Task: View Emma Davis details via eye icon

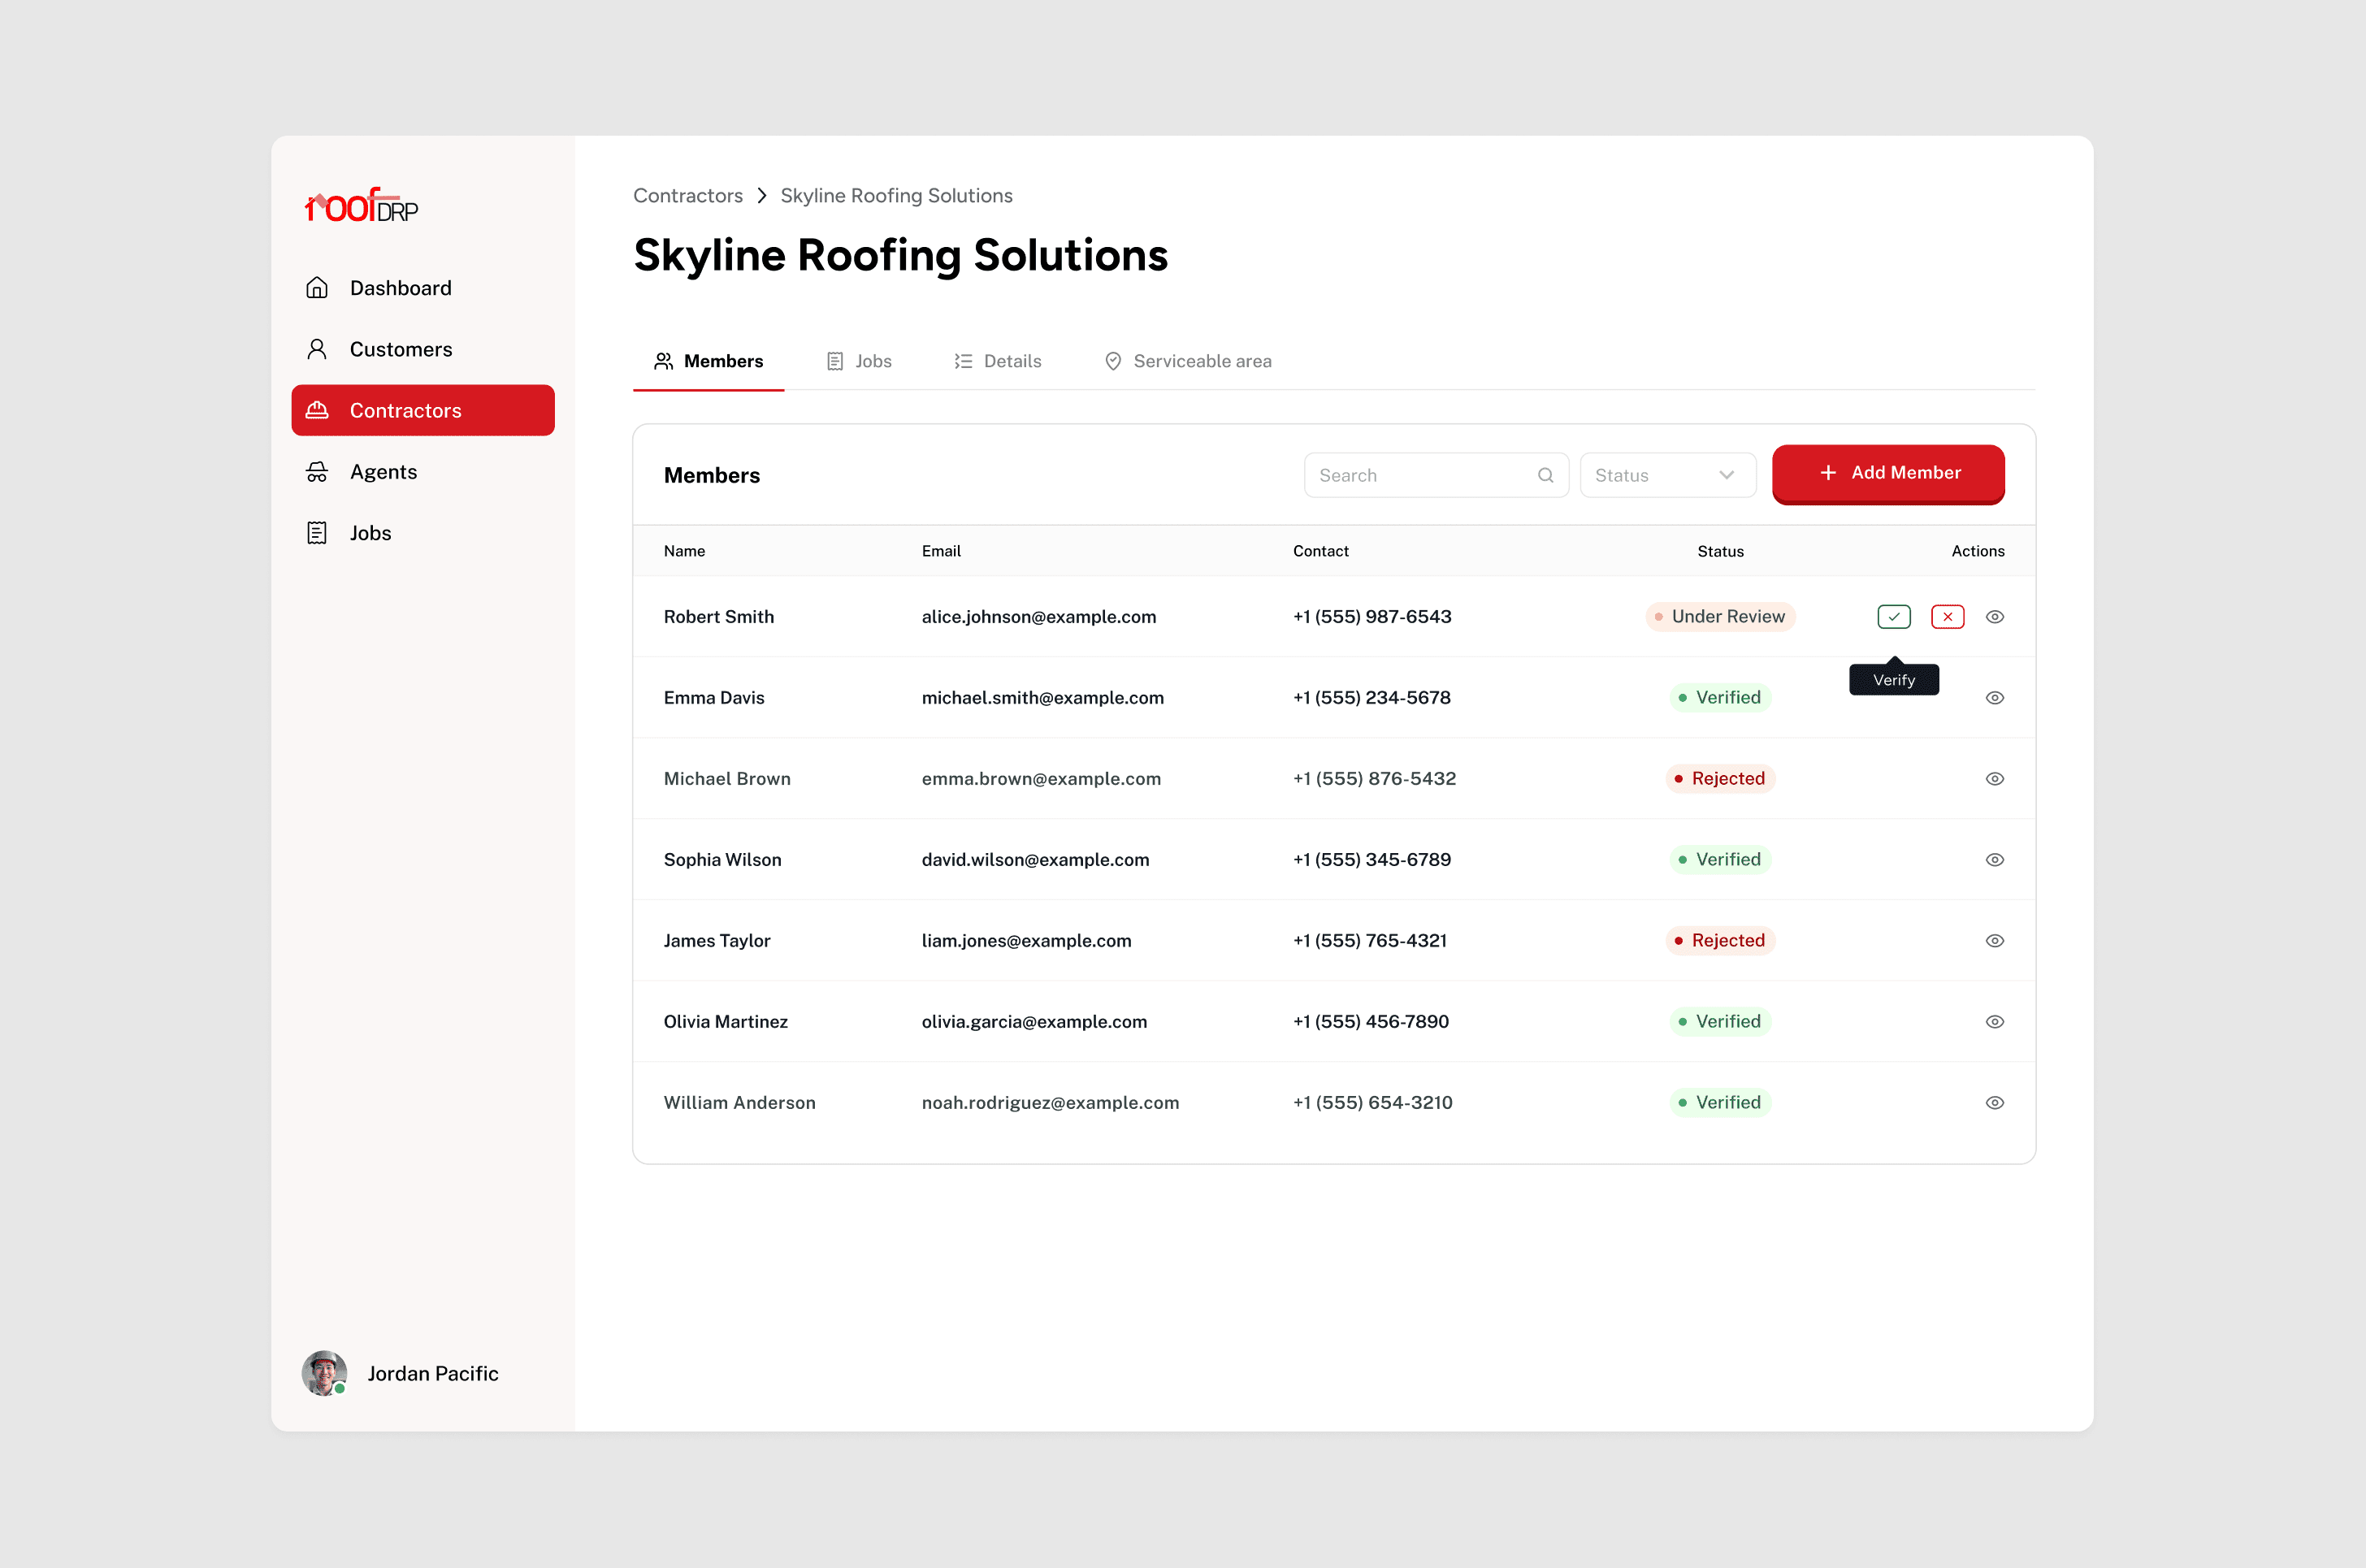Action: 1994,698
